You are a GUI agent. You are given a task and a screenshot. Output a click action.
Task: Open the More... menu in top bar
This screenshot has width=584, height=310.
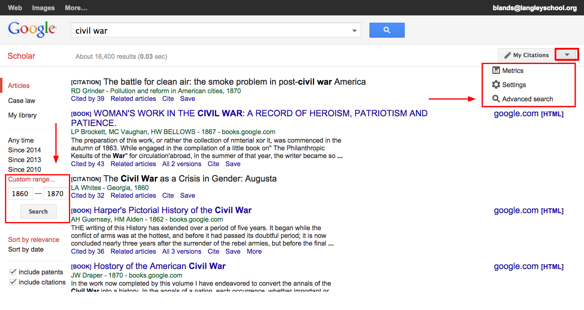[x=76, y=8]
